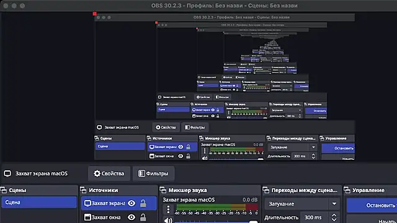This screenshot has width=397, height=223.
Task: Hide the Захват окна source via eye icon
Action: pos(132,217)
